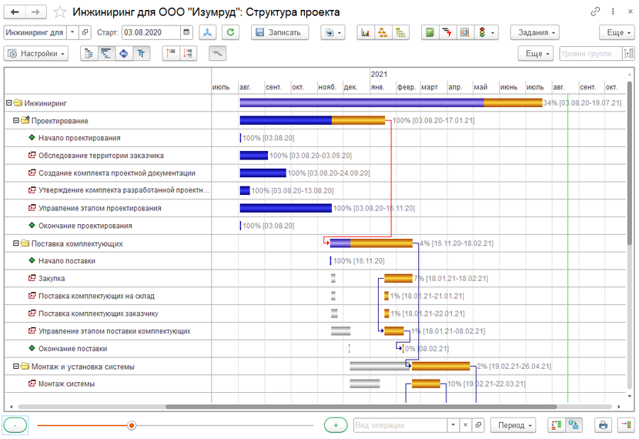Click the copy link icon in title bar
639x439 pixels.
pyautogui.click(x=595, y=12)
